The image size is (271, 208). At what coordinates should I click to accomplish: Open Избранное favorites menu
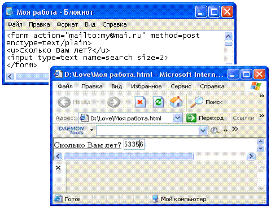tap(146, 86)
